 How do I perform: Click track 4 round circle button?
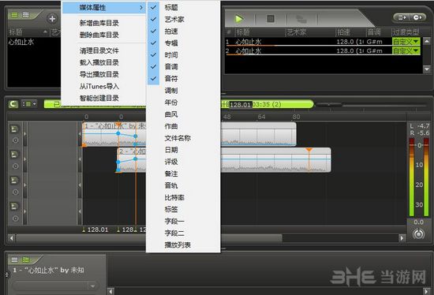(x=16, y=218)
